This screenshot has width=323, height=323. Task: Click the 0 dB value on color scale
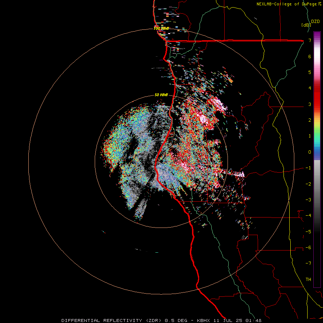[x=310, y=152]
